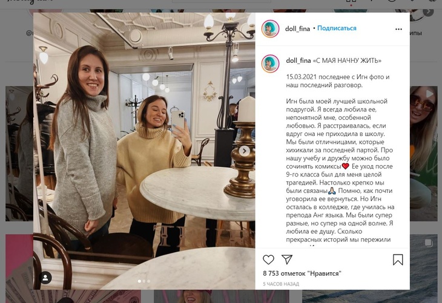
Task: Go to next photo using arrow chevron
Action: pos(244,151)
